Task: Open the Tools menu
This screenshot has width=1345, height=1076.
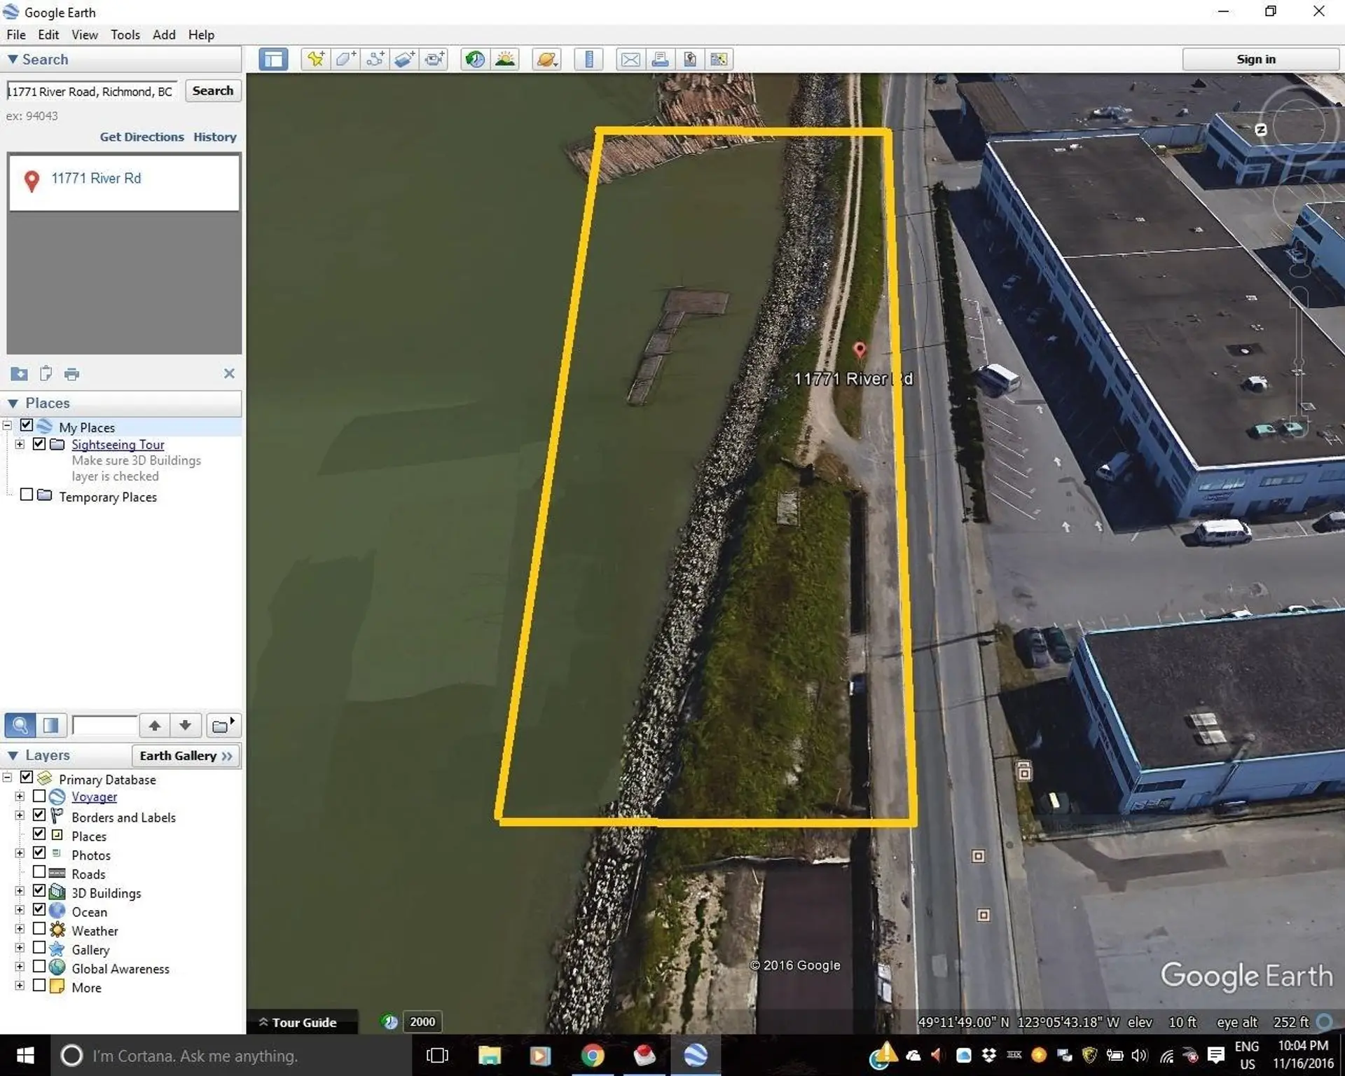Action: (x=125, y=35)
